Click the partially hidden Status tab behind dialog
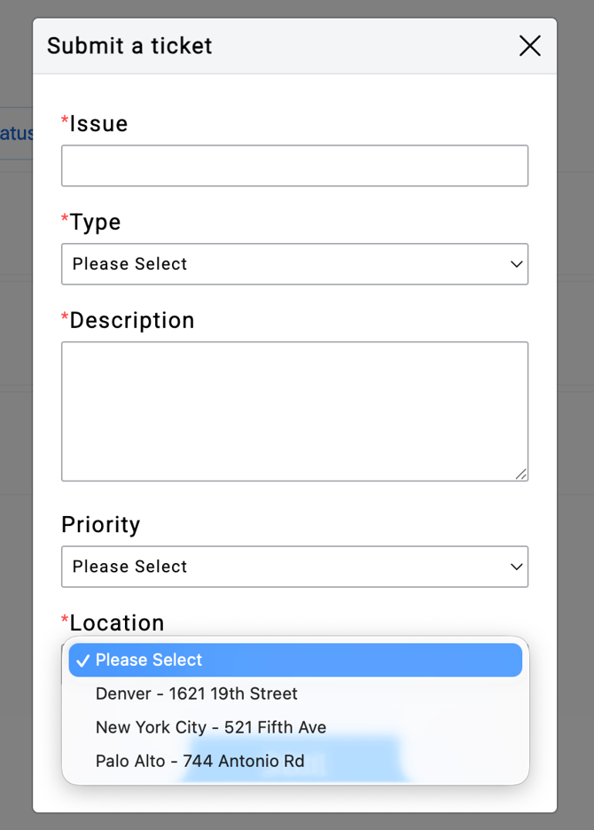594x830 pixels. 16,134
